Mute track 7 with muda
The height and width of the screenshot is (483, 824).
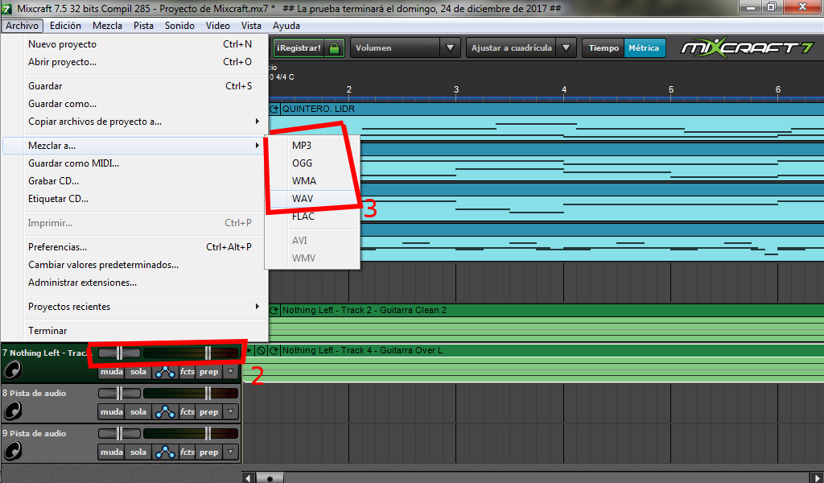pos(111,372)
